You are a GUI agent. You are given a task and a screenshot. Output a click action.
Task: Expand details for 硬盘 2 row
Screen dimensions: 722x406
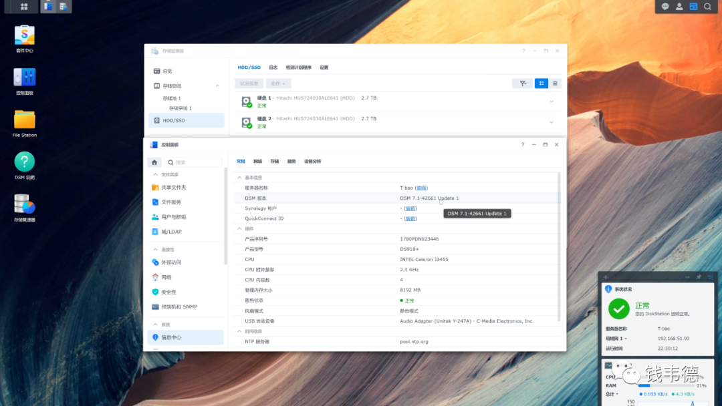tap(551, 122)
